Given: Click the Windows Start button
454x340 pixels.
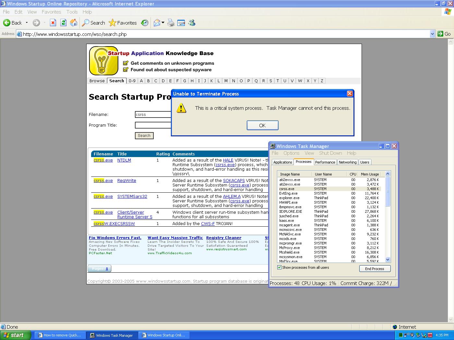Looking at the screenshot, I should [x=16, y=335].
